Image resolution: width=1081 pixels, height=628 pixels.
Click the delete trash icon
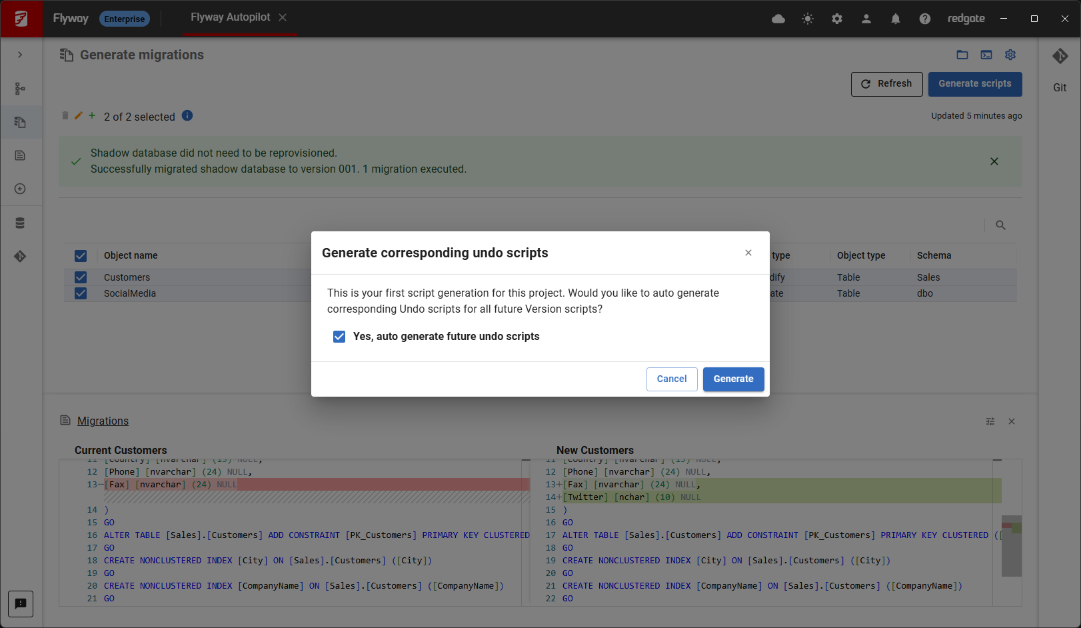65,115
